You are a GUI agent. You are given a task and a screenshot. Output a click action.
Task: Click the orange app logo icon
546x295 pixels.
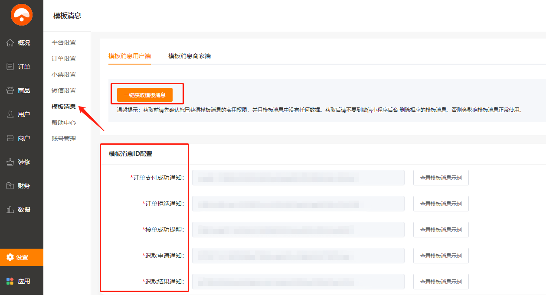coord(22,15)
